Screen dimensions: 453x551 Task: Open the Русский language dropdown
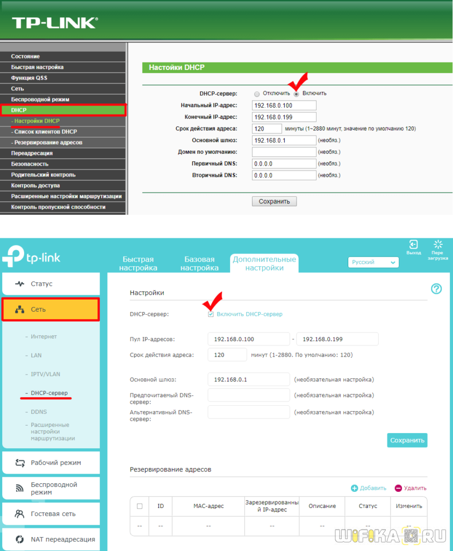coord(373,262)
